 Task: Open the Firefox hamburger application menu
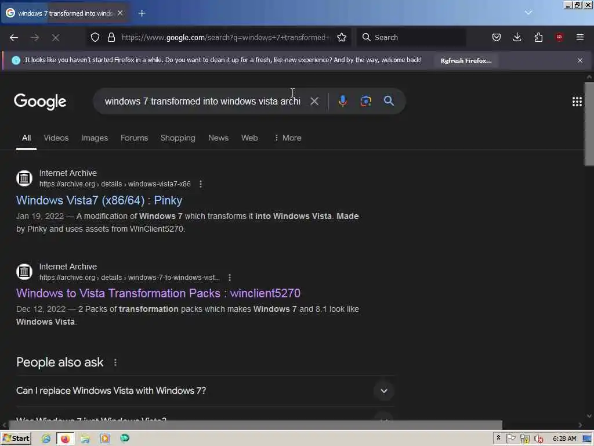point(580,37)
